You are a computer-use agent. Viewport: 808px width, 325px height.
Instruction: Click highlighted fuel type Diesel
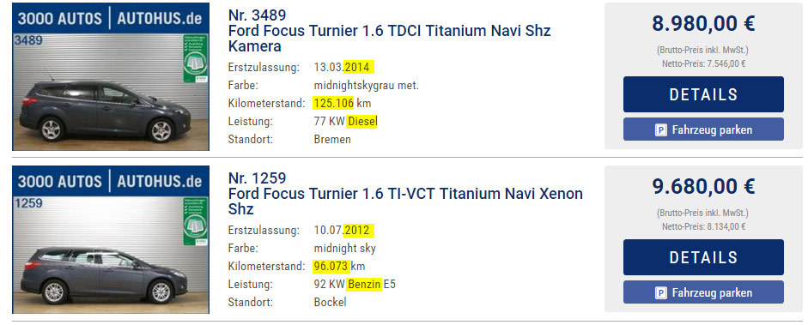click(362, 122)
